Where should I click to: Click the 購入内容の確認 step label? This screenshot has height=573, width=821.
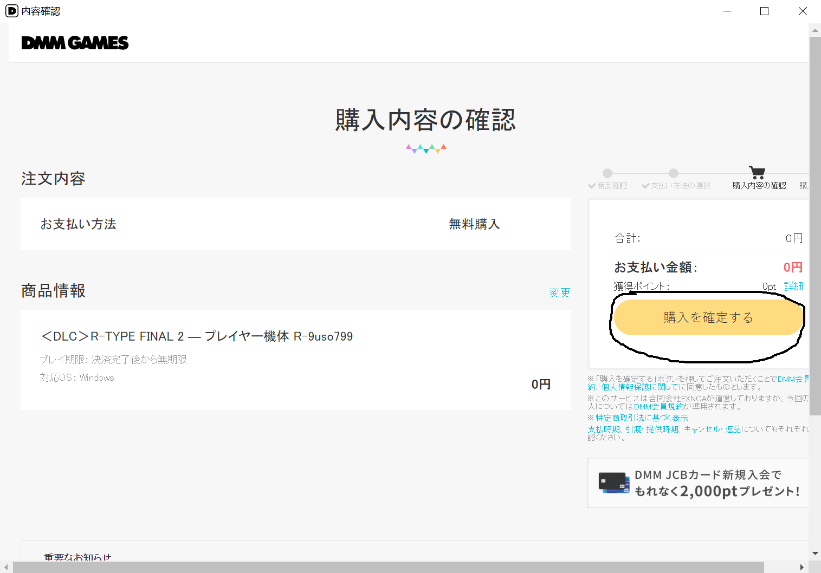pos(759,186)
